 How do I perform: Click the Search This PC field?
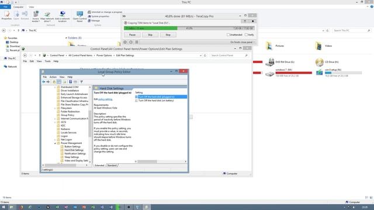(351, 31)
